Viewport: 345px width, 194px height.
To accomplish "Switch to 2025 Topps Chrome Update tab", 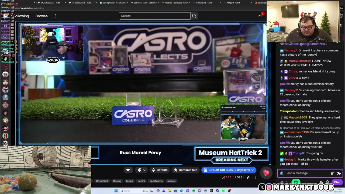I will pyautogui.click(x=145, y=3).
